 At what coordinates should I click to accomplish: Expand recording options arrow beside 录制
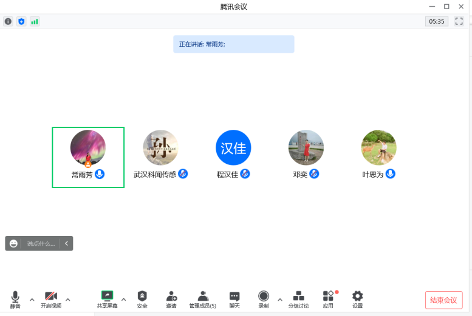click(x=280, y=299)
